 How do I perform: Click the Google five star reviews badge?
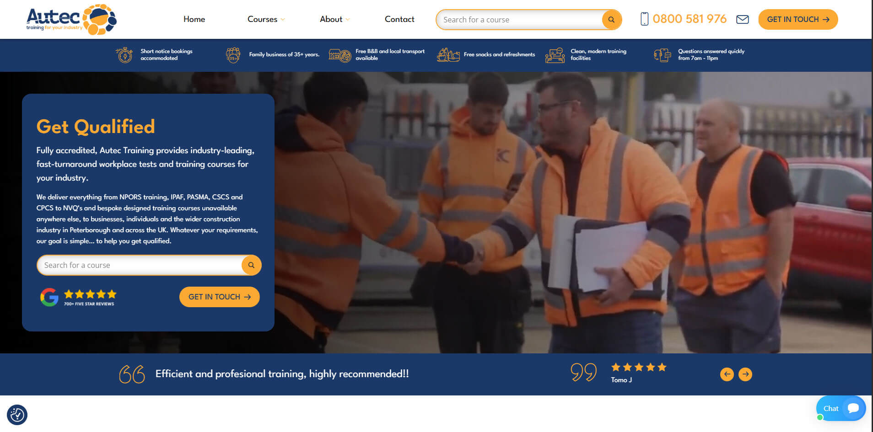point(78,297)
